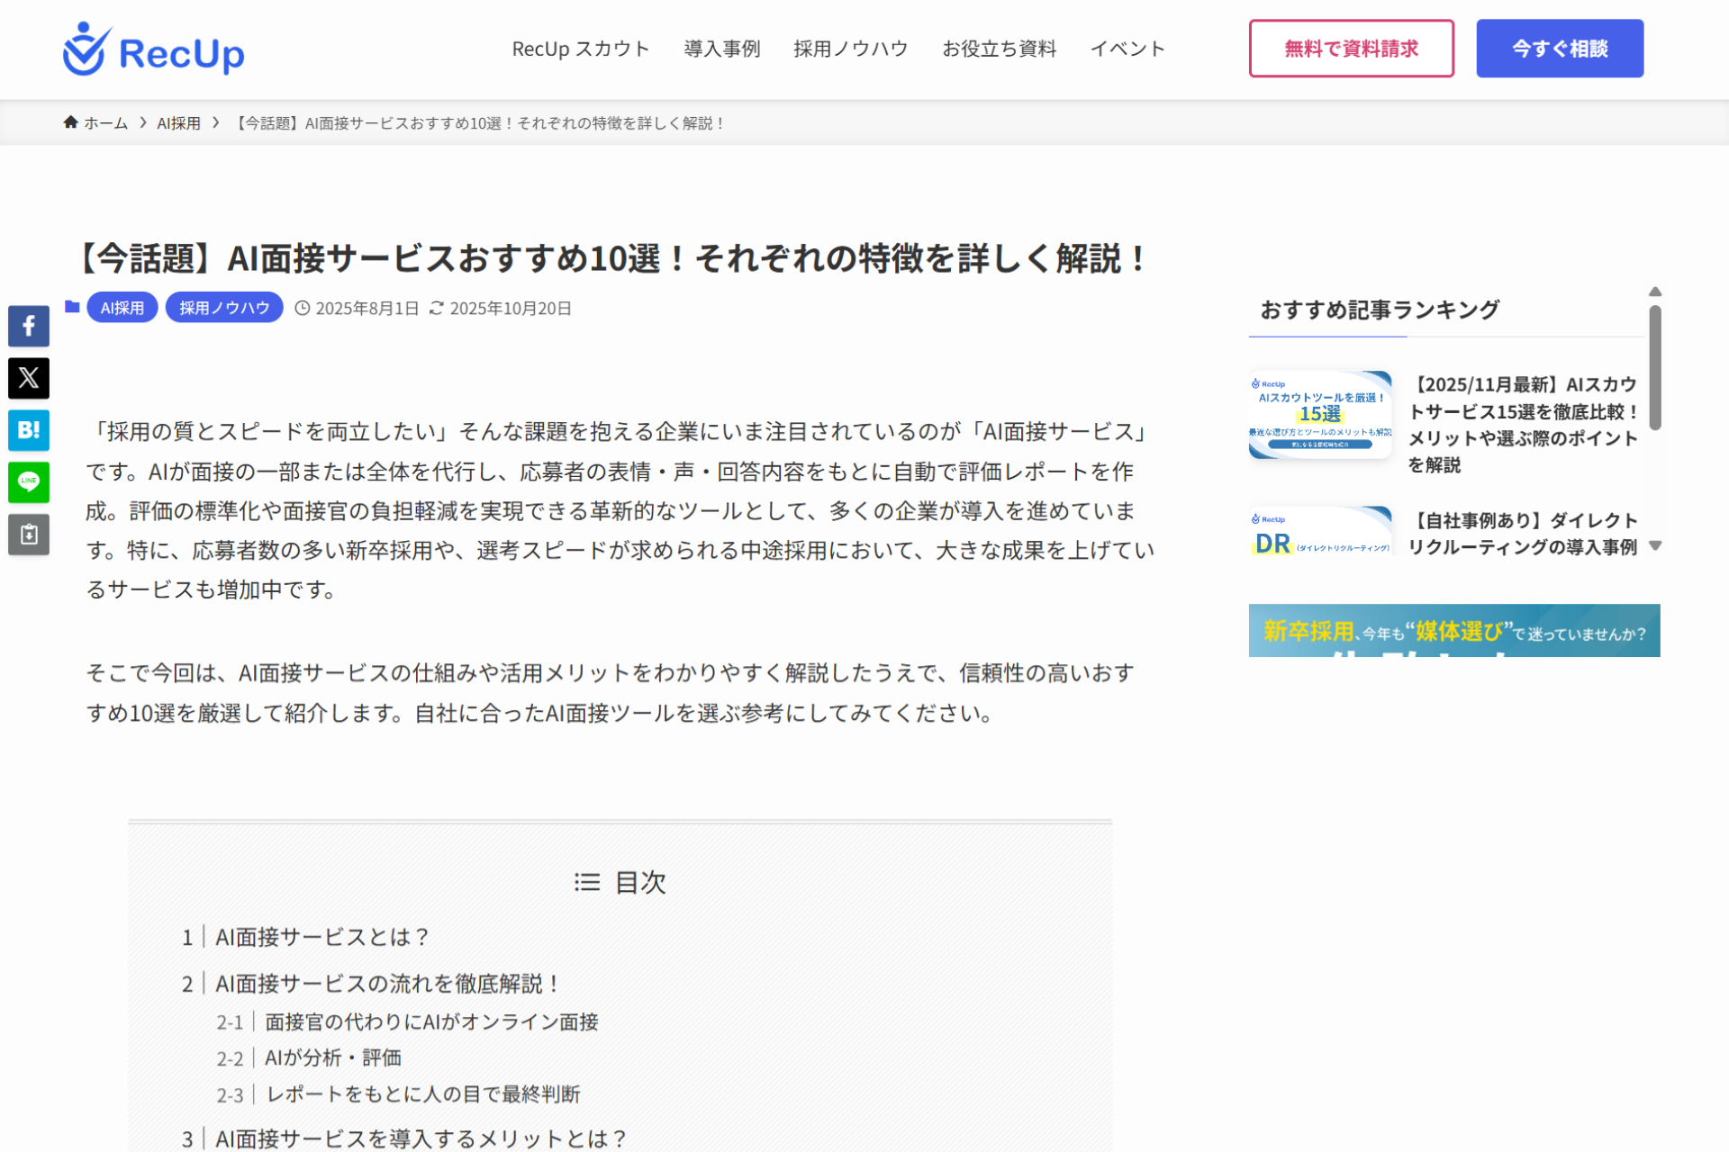
Task: Share article via X icon
Action: 29,378
